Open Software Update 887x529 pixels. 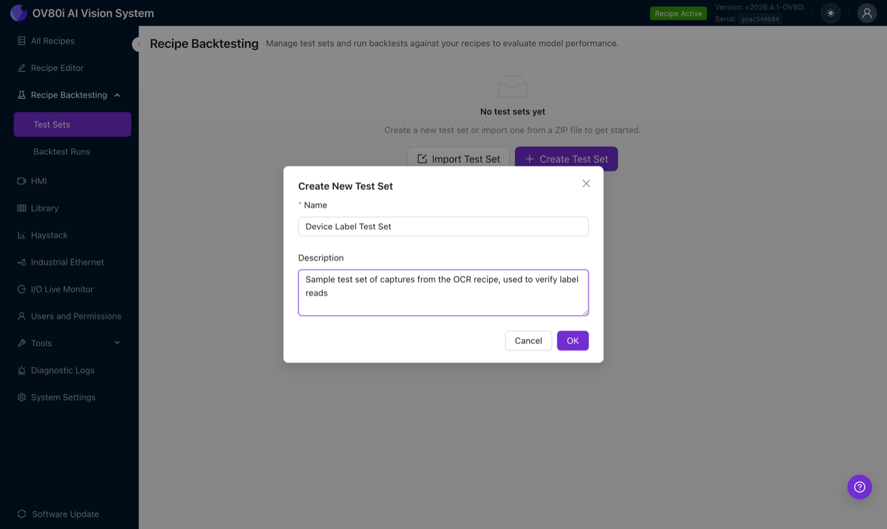pos(65,514)
